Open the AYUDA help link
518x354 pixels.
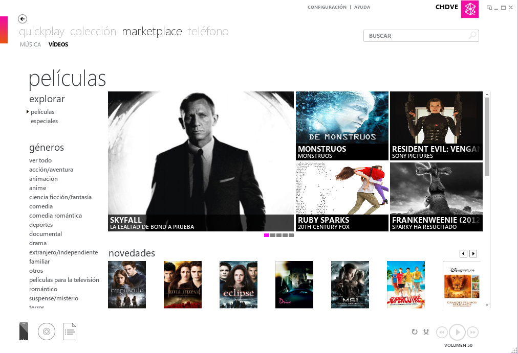pyautogui.click(x=362, y=7)
